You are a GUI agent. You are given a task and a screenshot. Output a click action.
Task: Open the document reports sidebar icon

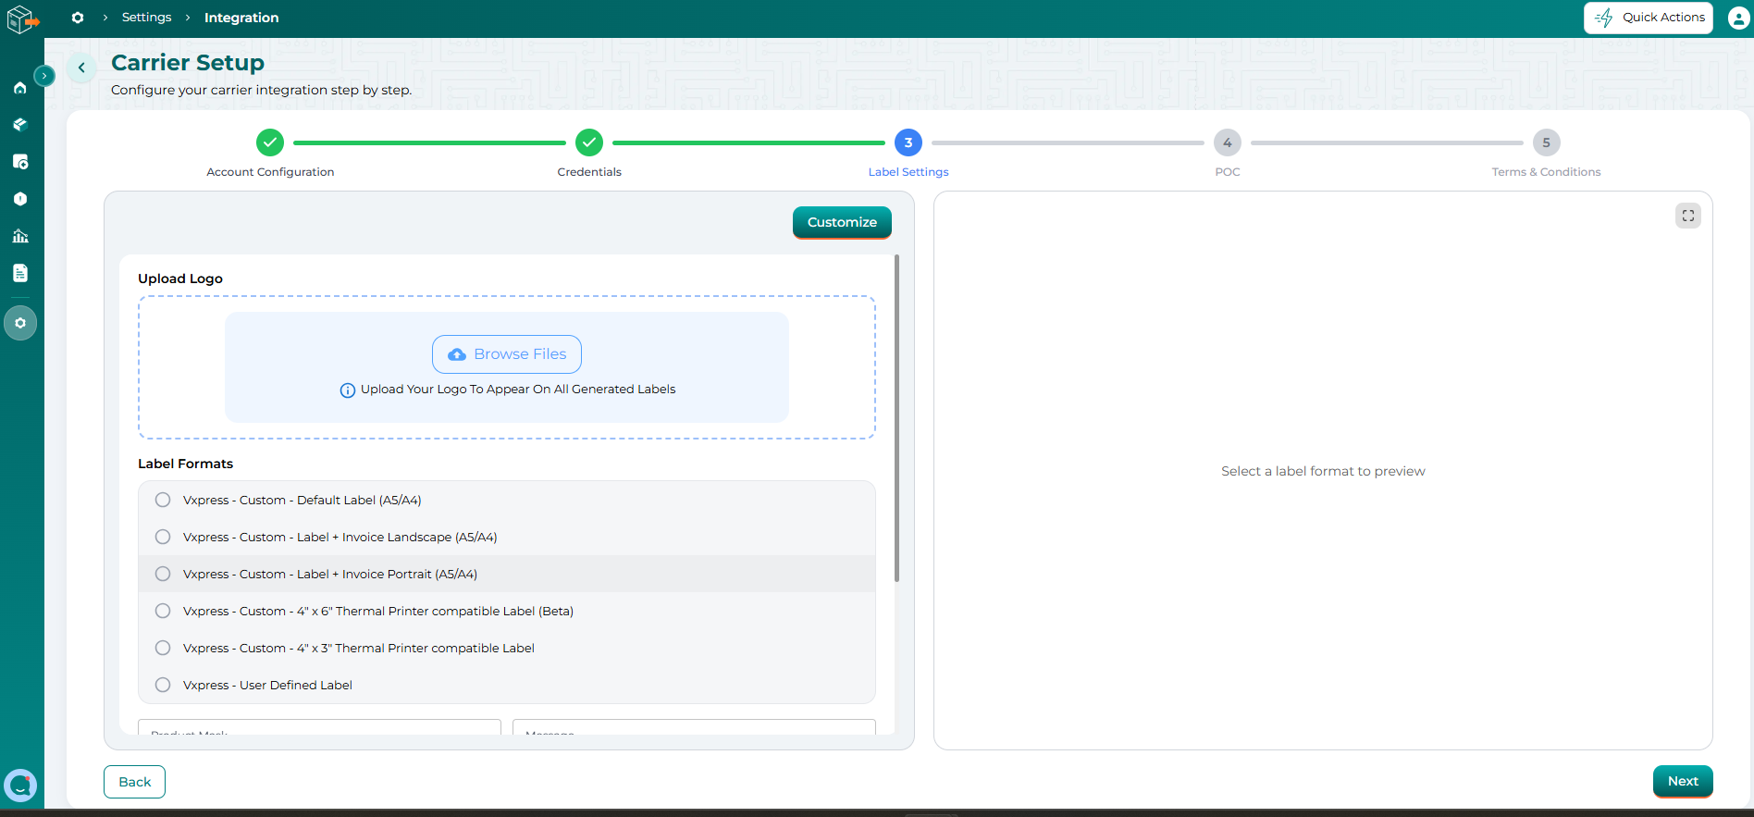(x=20, y=273)
